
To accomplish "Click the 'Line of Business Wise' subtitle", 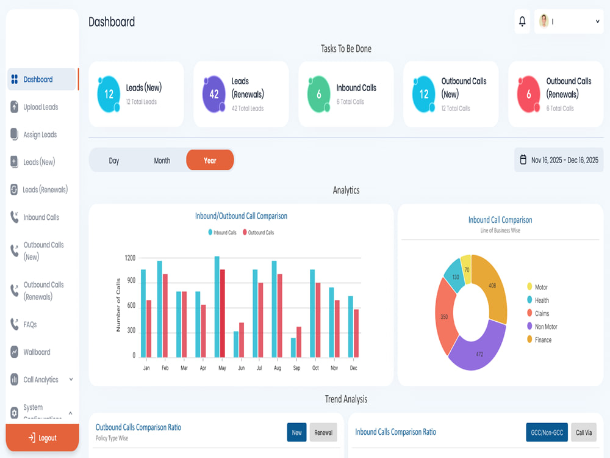I will click(500, 230).
